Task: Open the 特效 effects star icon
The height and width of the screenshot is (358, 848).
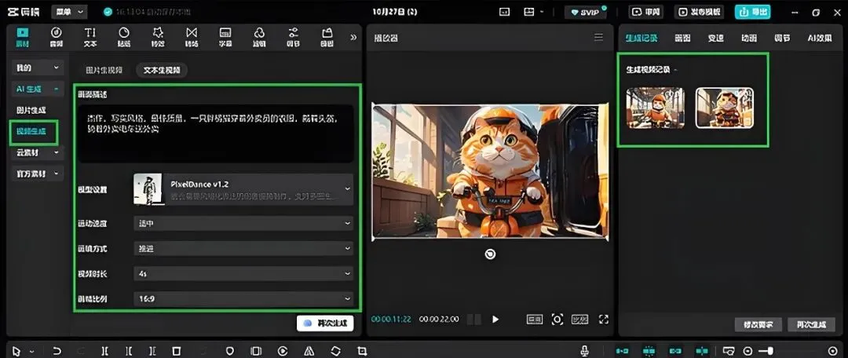Action: pos(158,32)
